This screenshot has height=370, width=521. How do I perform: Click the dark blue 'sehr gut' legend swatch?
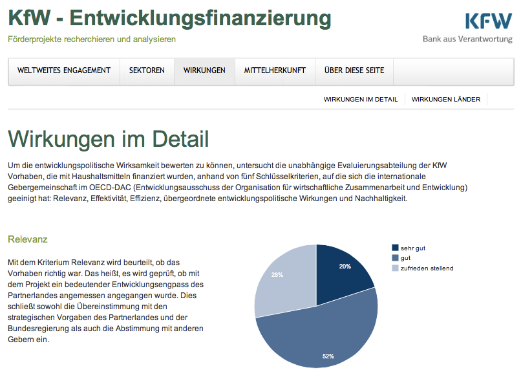(395, 248)
